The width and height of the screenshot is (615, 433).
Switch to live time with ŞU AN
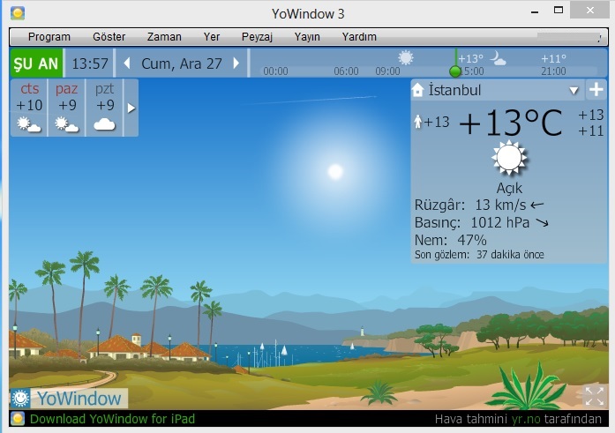tap(36, 63)
